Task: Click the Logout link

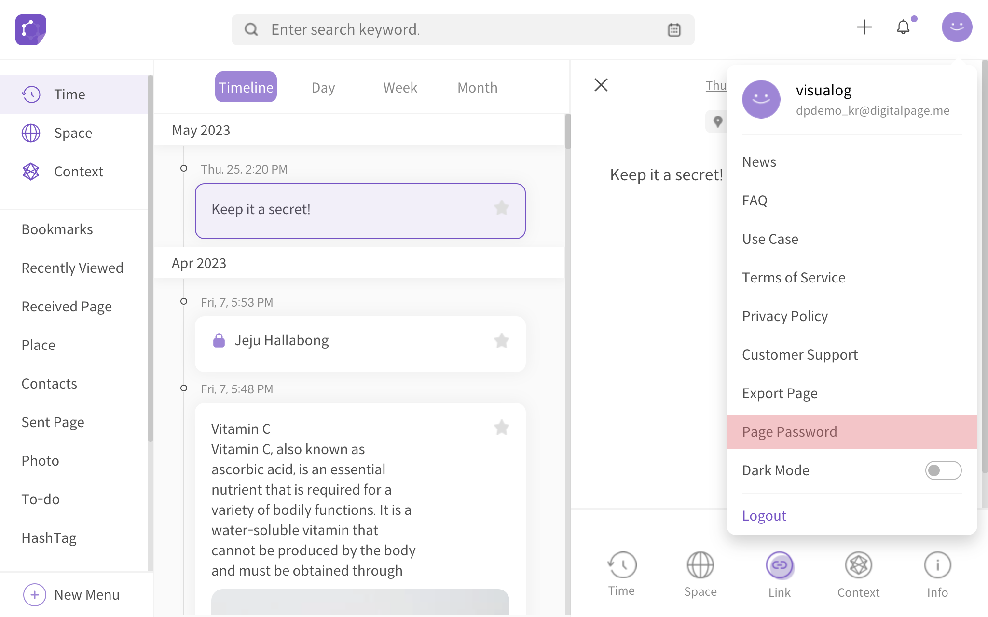Action: pyautogui.click(x=764, y=516)
